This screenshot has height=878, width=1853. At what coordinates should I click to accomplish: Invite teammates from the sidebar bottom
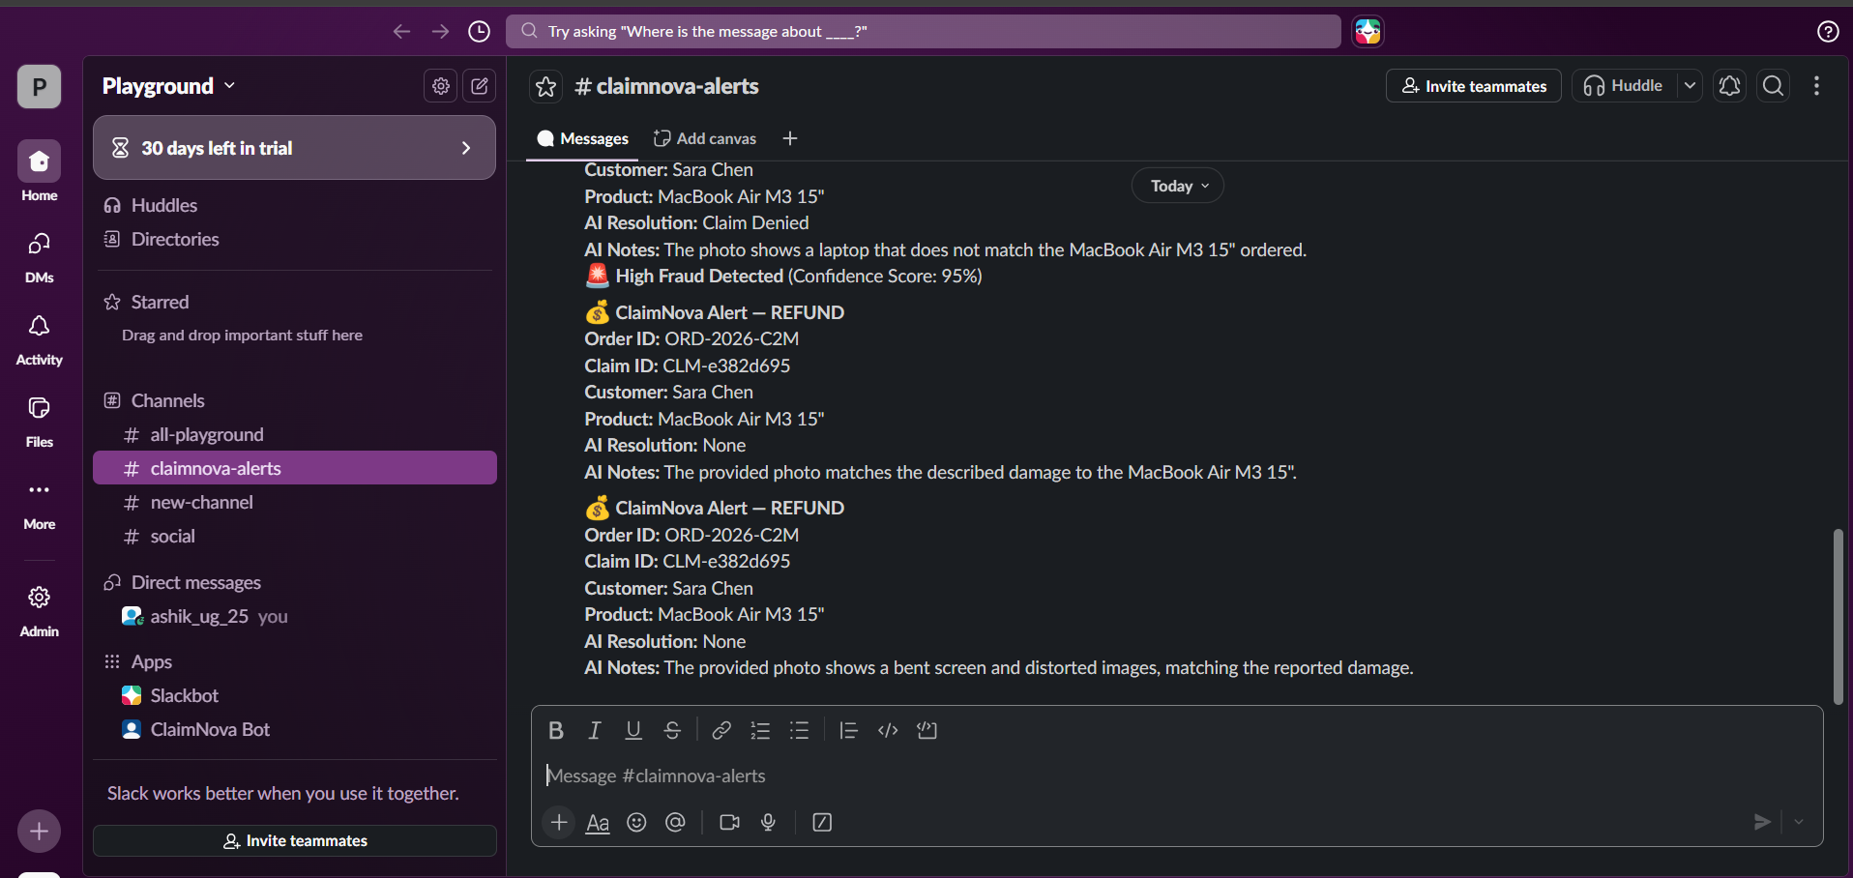(295, 840)
